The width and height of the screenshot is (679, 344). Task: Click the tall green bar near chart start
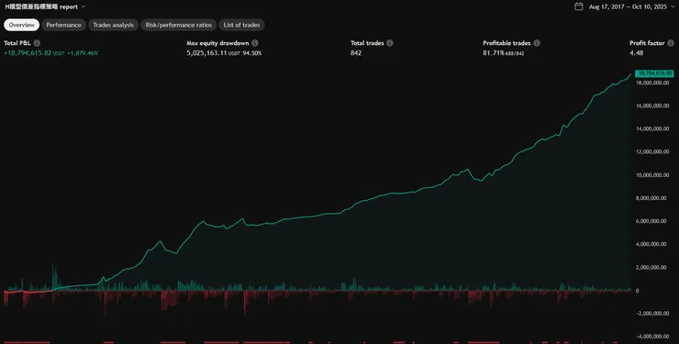pos(53,277)
